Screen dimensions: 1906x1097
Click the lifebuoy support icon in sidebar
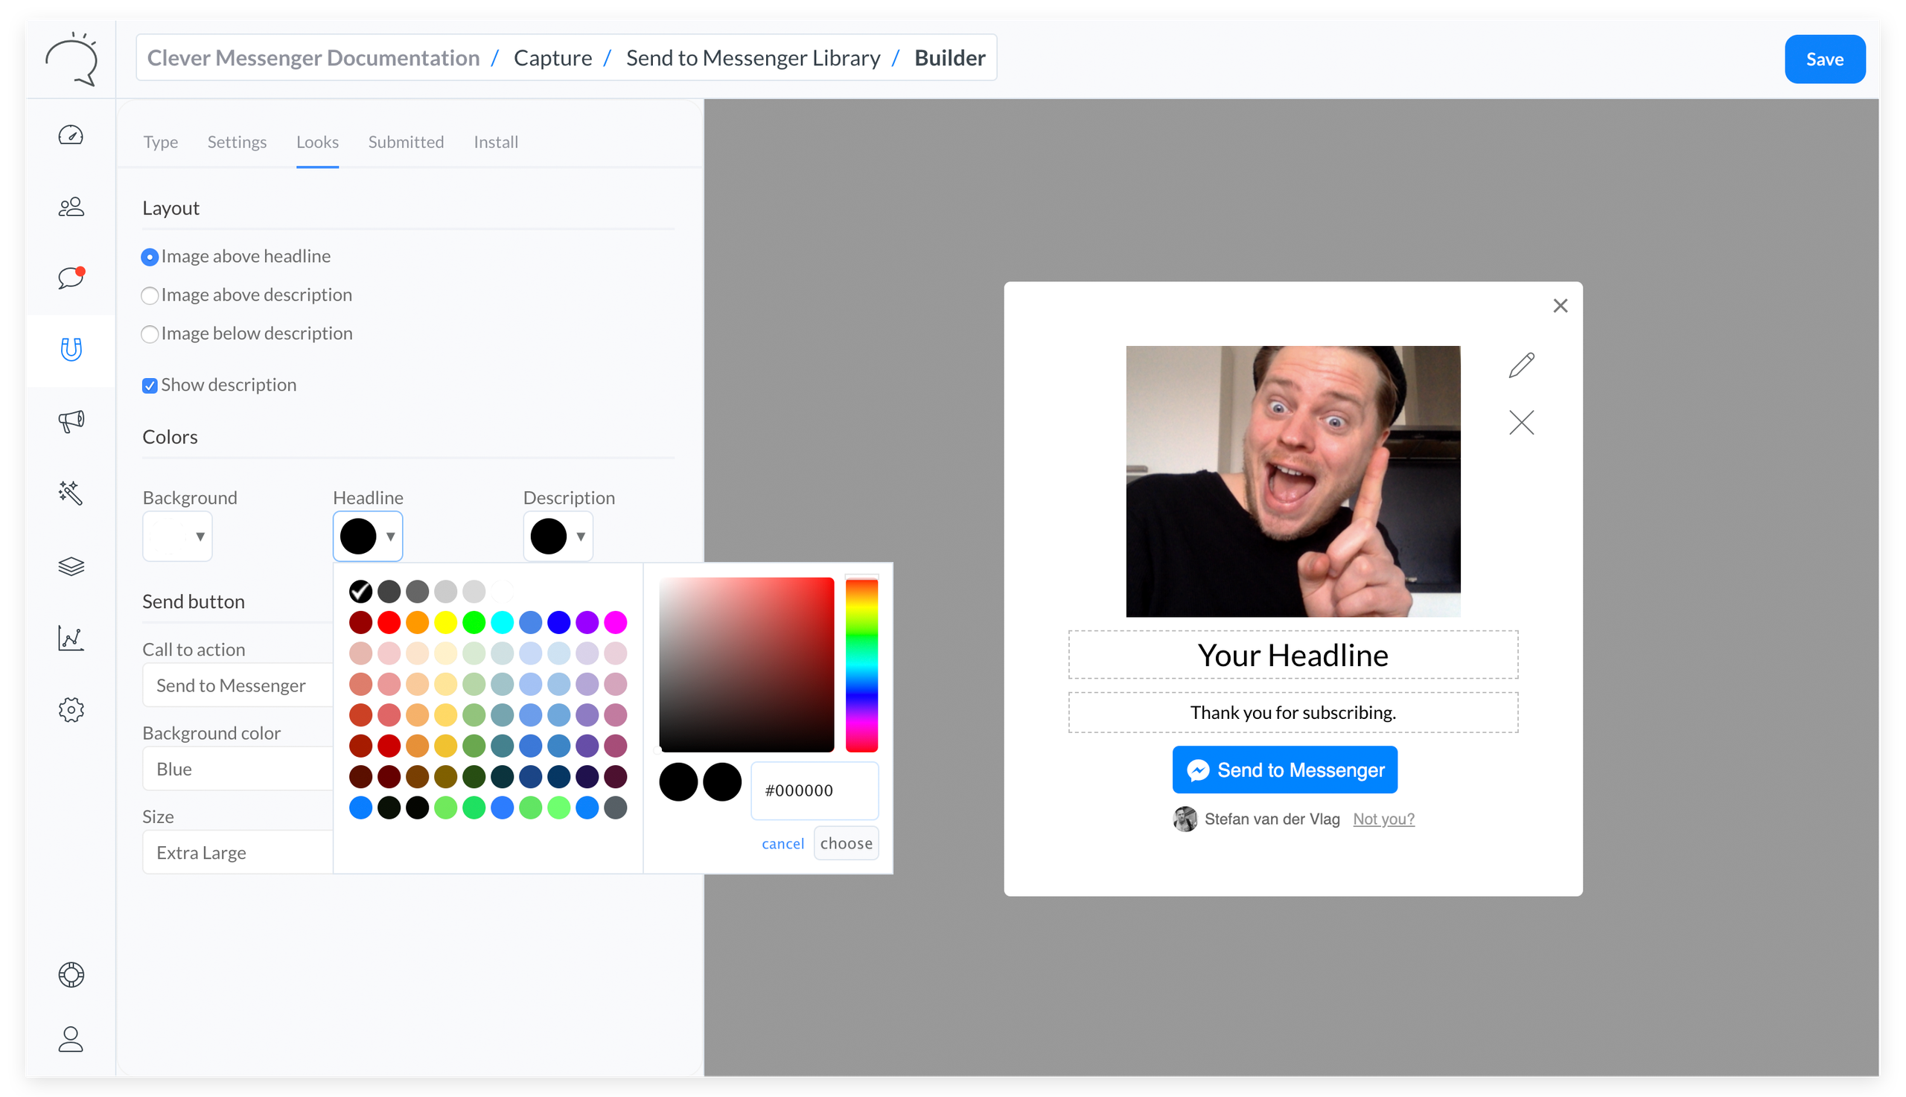(x=71, y=974)
